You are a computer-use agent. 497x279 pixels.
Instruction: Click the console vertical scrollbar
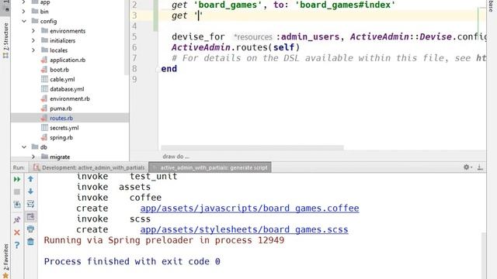(484, 256)
